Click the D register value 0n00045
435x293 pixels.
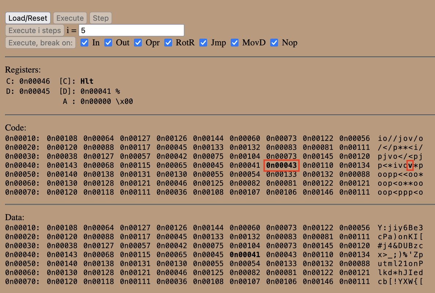point(35,91)
